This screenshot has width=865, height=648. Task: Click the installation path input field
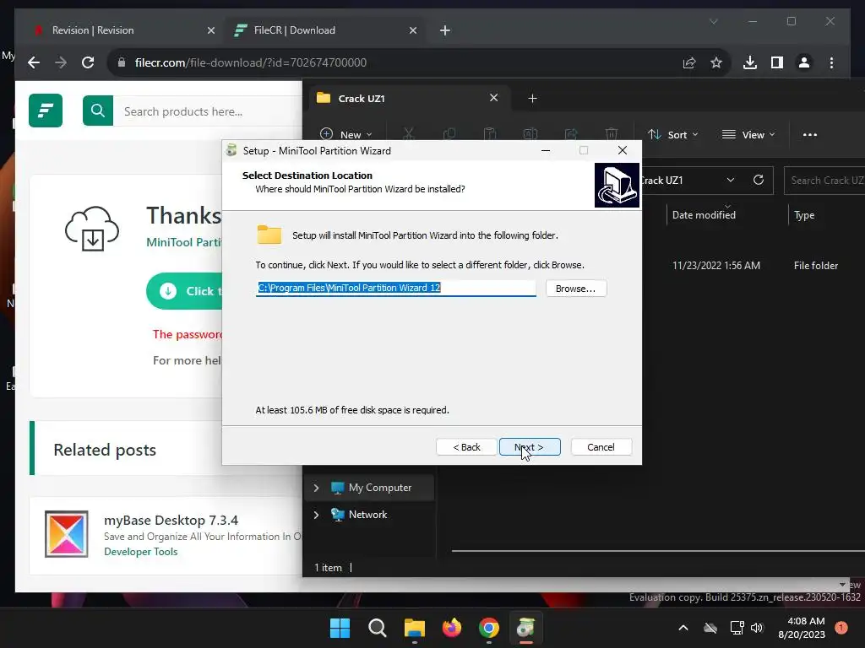point(395,288)
